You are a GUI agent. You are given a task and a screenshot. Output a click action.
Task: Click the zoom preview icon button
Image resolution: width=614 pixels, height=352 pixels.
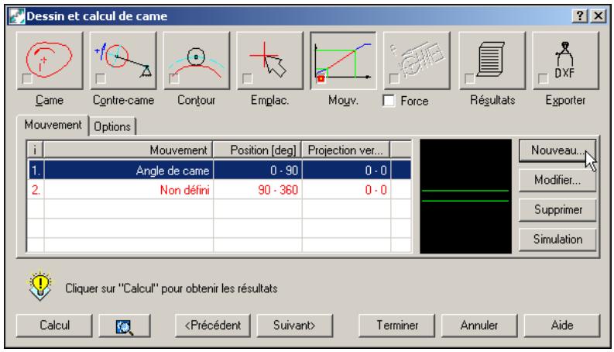[125, 326]
